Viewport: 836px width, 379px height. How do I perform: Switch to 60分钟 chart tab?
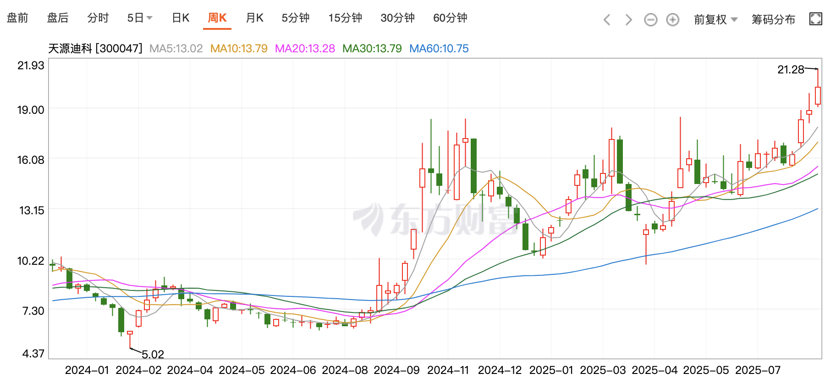(450, 18)
